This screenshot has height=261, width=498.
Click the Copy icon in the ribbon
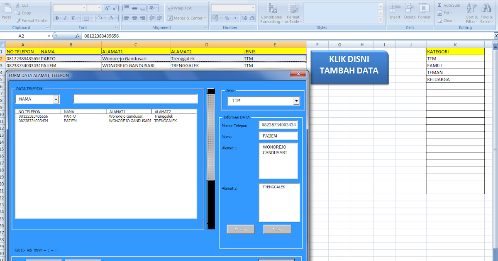[x=18, y=13]
